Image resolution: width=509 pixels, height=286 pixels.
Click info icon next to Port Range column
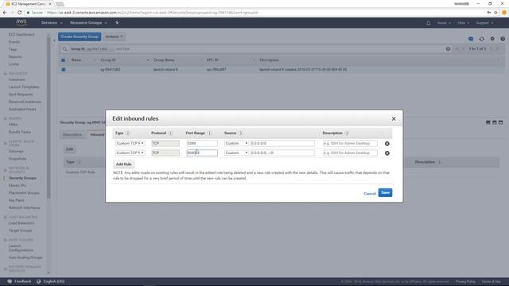[x=209, y=133]
